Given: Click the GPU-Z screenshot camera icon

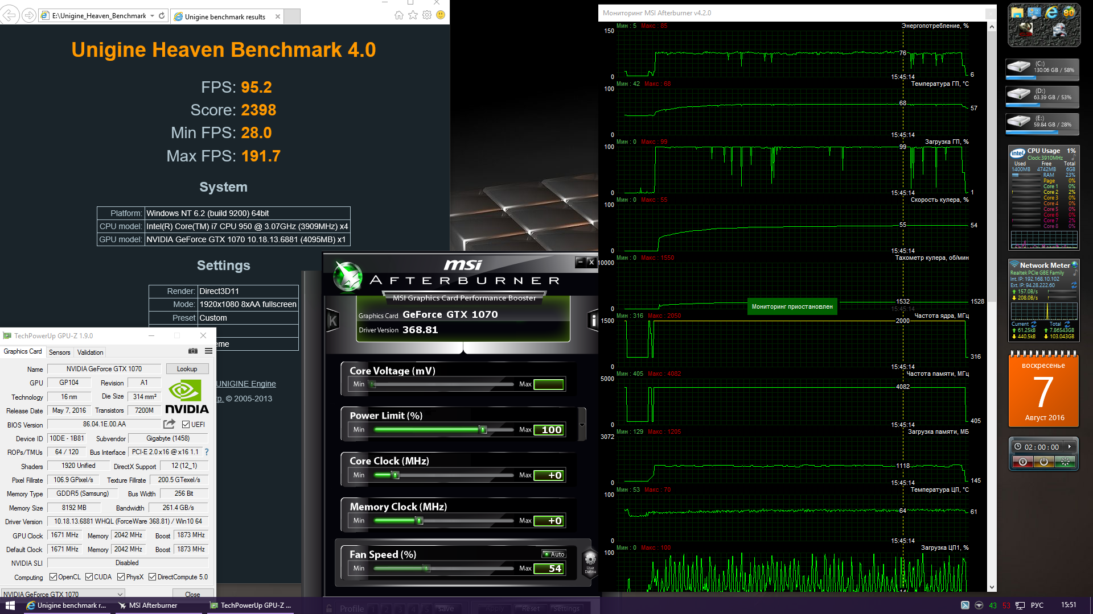Looking at the screenshot, I should coord(193,351).
